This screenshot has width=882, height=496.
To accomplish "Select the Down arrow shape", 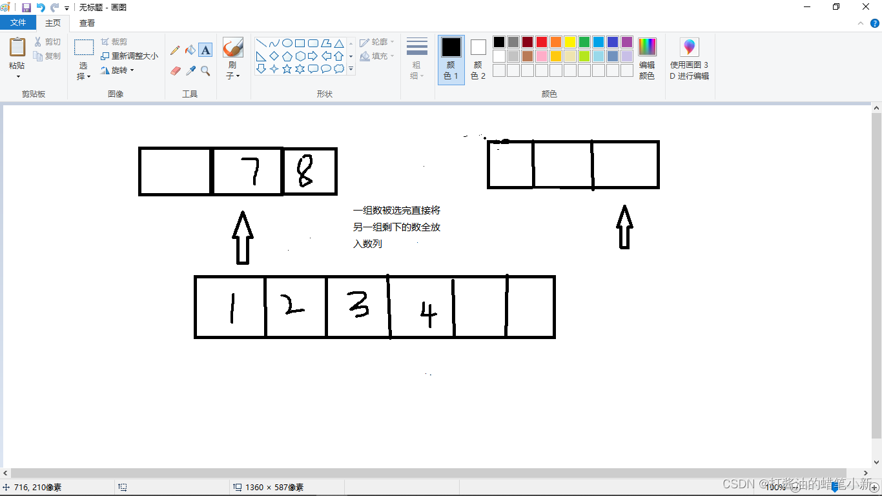I will point(262,68).
